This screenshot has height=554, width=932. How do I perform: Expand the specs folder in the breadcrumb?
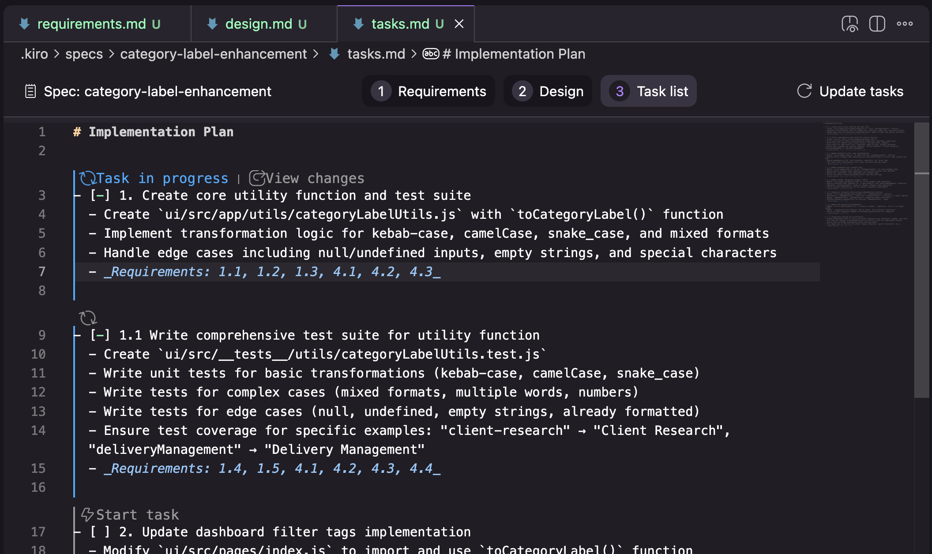pos(84,54)
